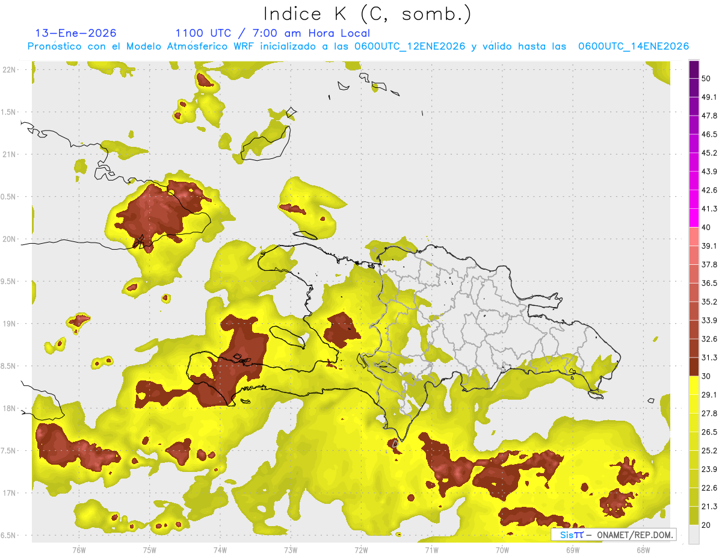Image resolution: width=722 pixels, height=558 pixels.
Task: Click legend value '30'
Action: tap(706, 376)
